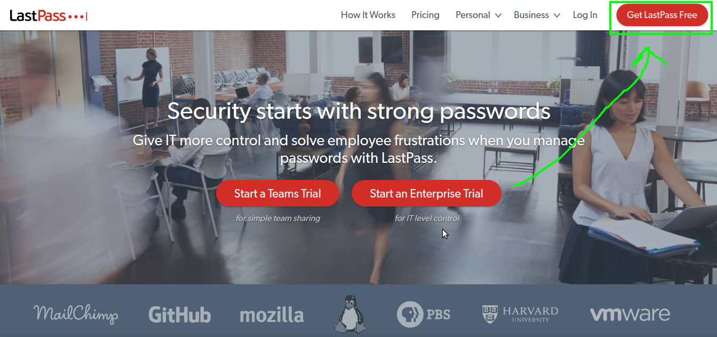
Task: Click the VMware logo
Action: pyautogui.click(x=630, y=314)
